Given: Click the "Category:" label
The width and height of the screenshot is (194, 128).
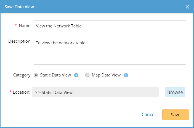Looking at the screenshot, I should pyautogui.click(x=22, y=75).
